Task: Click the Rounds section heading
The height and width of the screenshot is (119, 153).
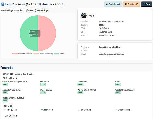Action: (x=7, y=68)
